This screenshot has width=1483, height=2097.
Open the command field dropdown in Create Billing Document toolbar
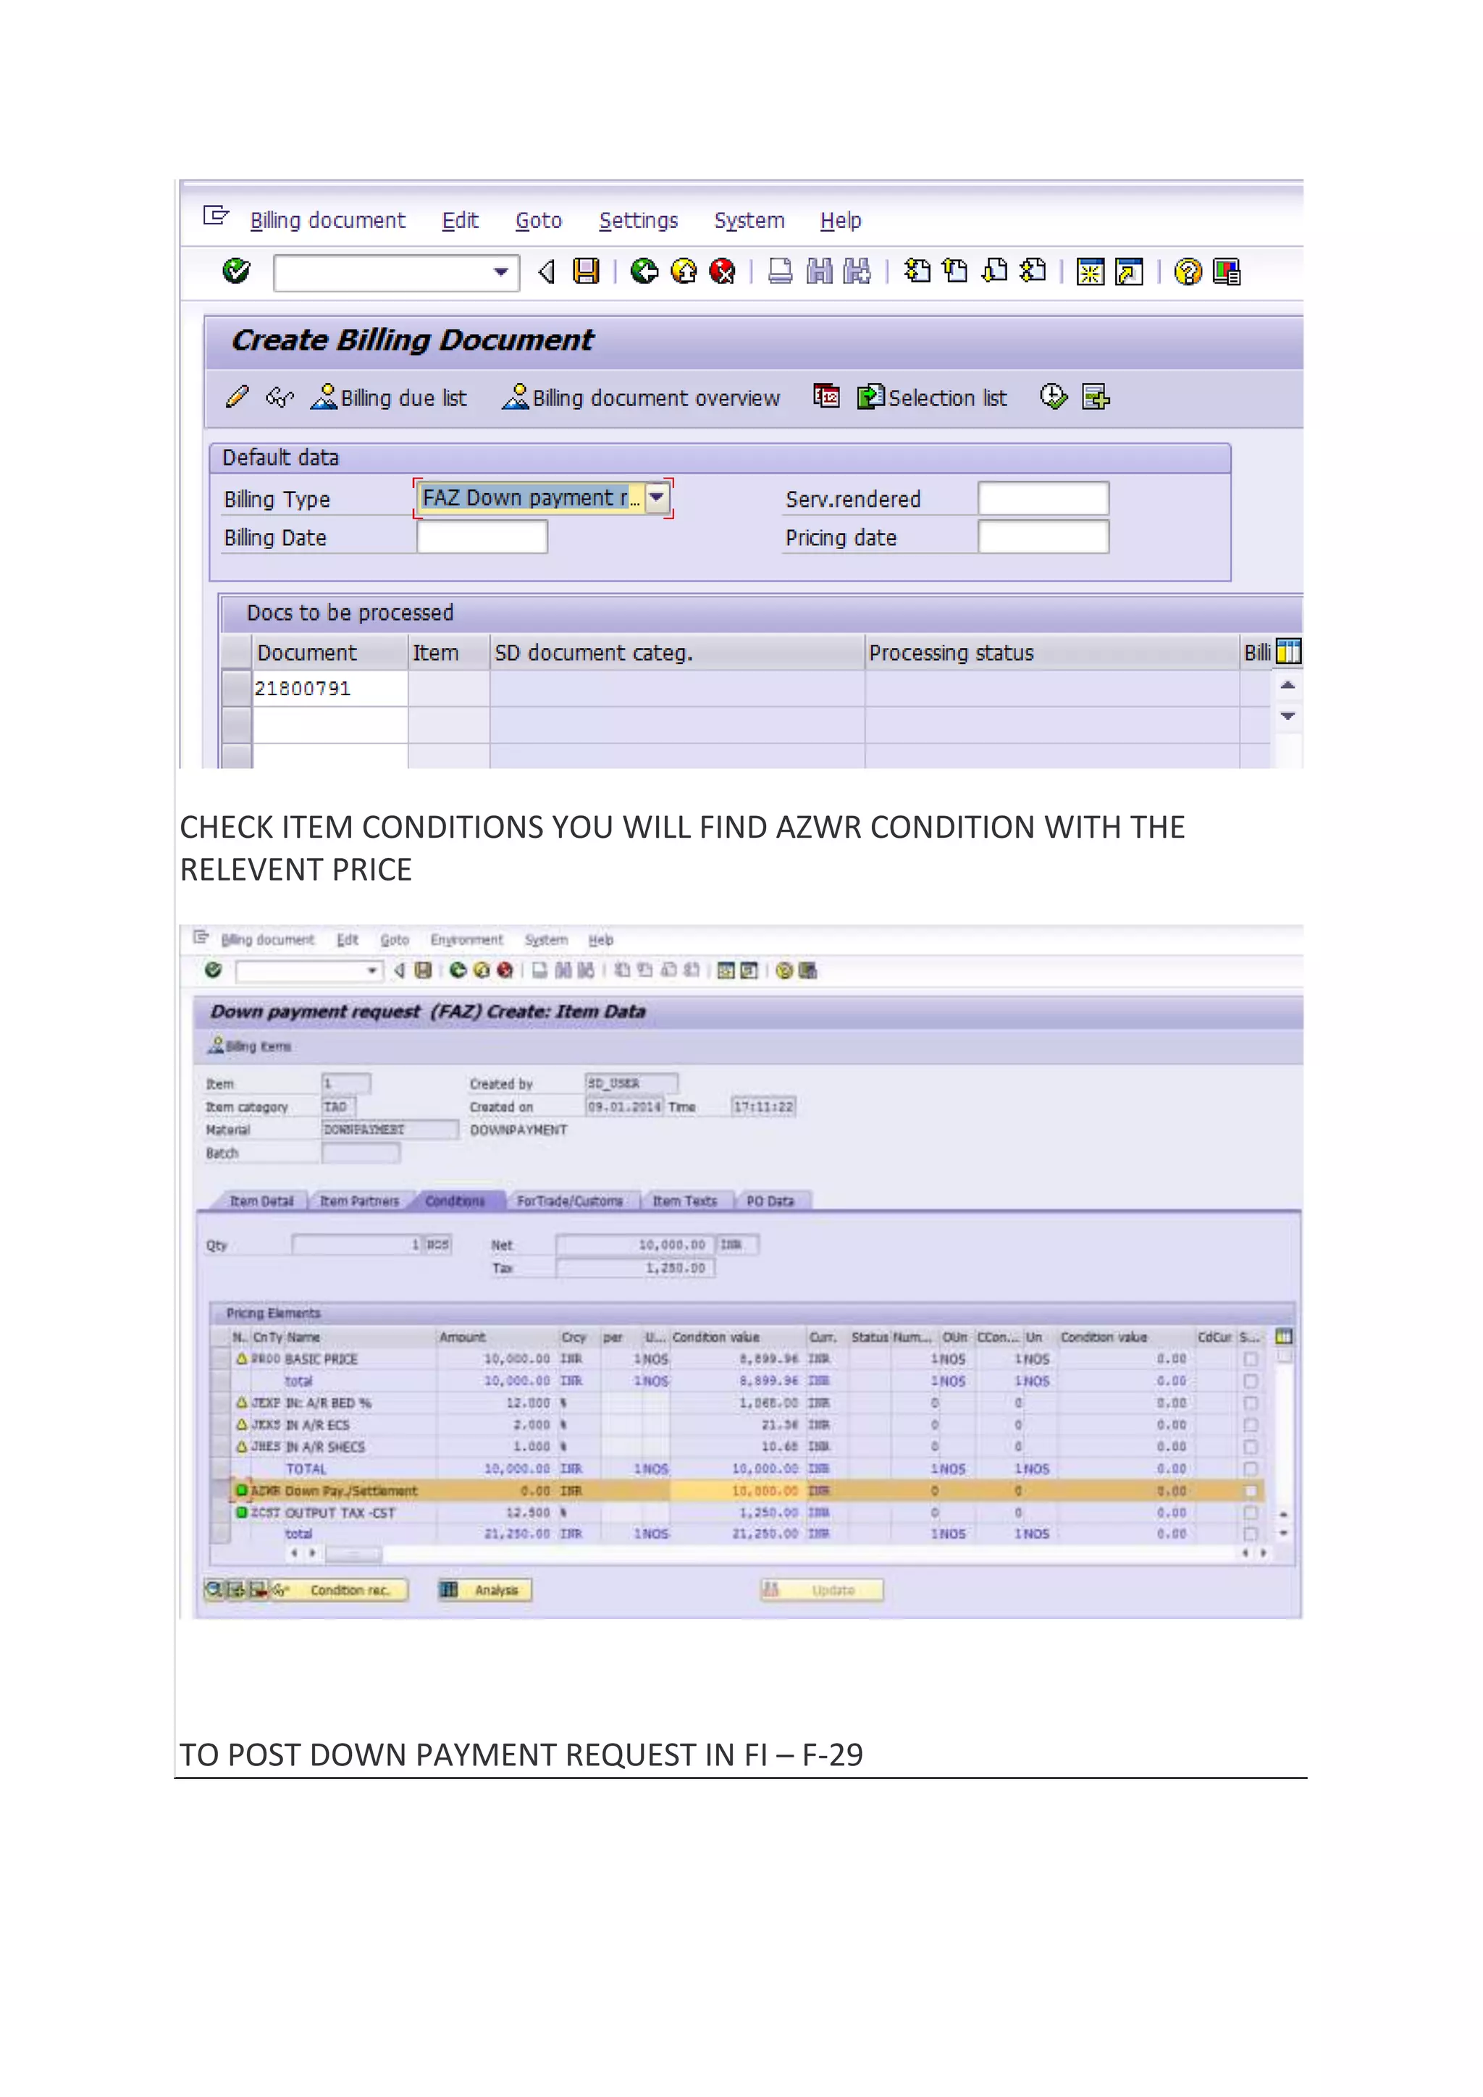point(500,272)
